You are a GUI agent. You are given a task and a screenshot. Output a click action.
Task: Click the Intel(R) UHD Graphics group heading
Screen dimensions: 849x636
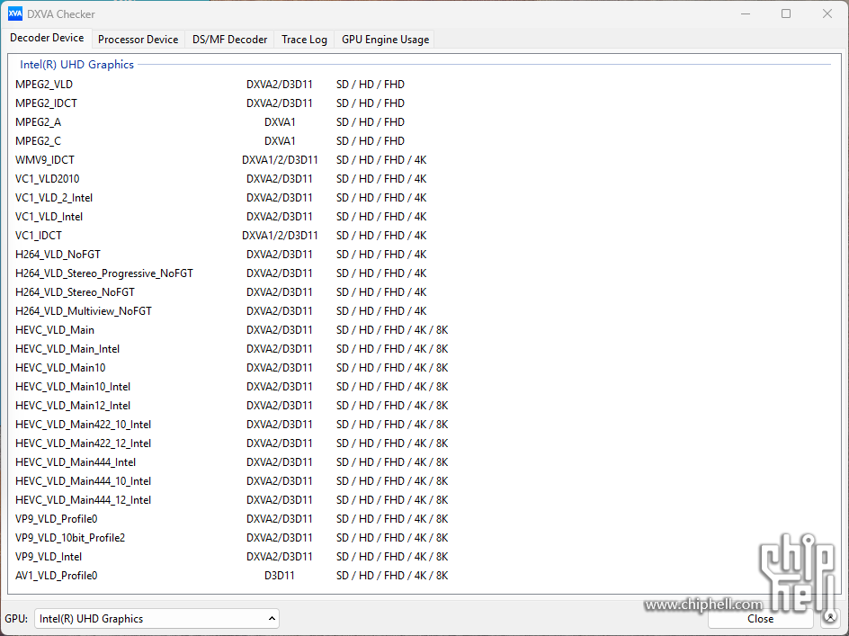pyautogui.click(x=76, y=65)
